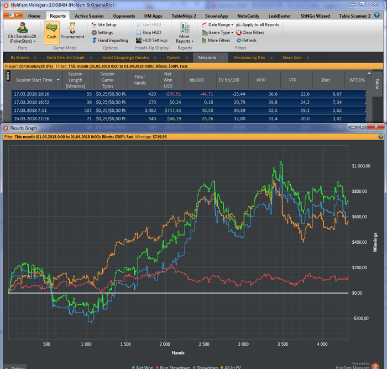Sort by bb/100 column header
Screen dimensions: 387x369
click(x=200, y=80)
